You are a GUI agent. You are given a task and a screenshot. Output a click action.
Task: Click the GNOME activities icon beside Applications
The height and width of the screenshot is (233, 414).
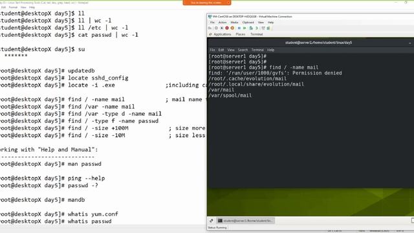tap(210, 34)
